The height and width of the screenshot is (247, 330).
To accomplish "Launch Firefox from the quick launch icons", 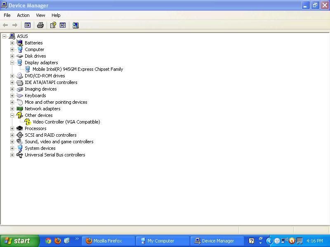I will tap(58, 241).
